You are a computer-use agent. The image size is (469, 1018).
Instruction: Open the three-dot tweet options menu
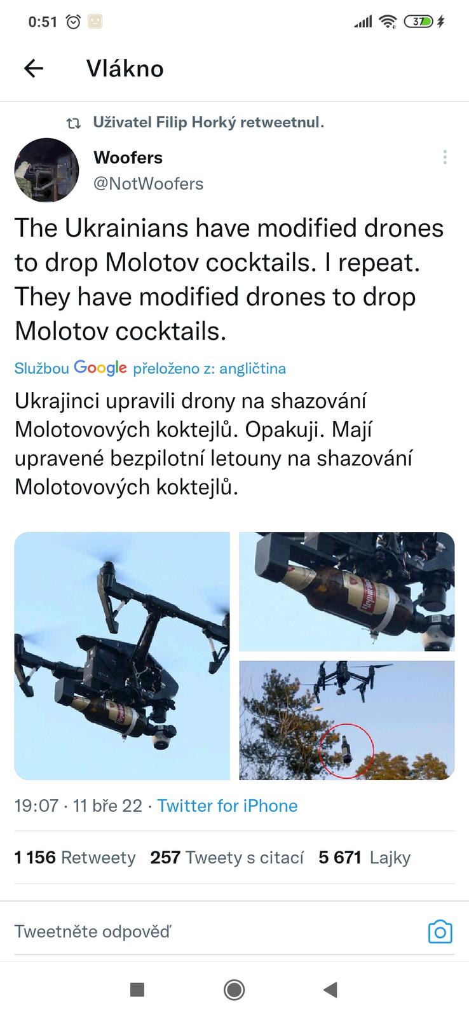pos(445,157)
